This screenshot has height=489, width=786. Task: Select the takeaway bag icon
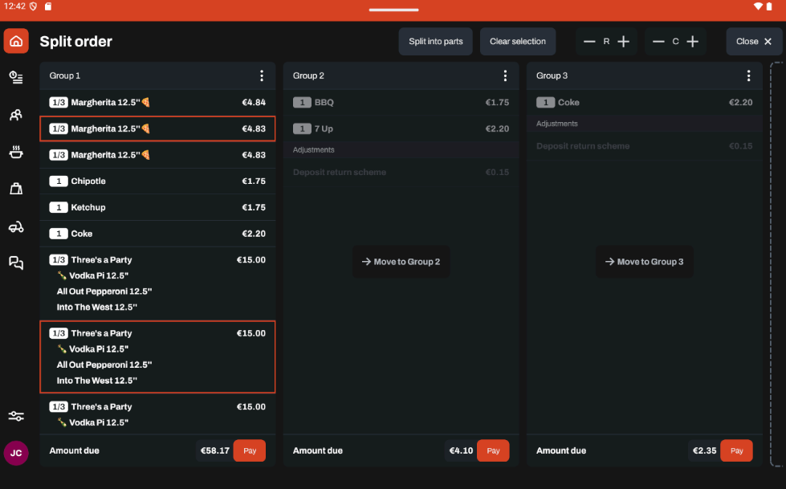16,189
